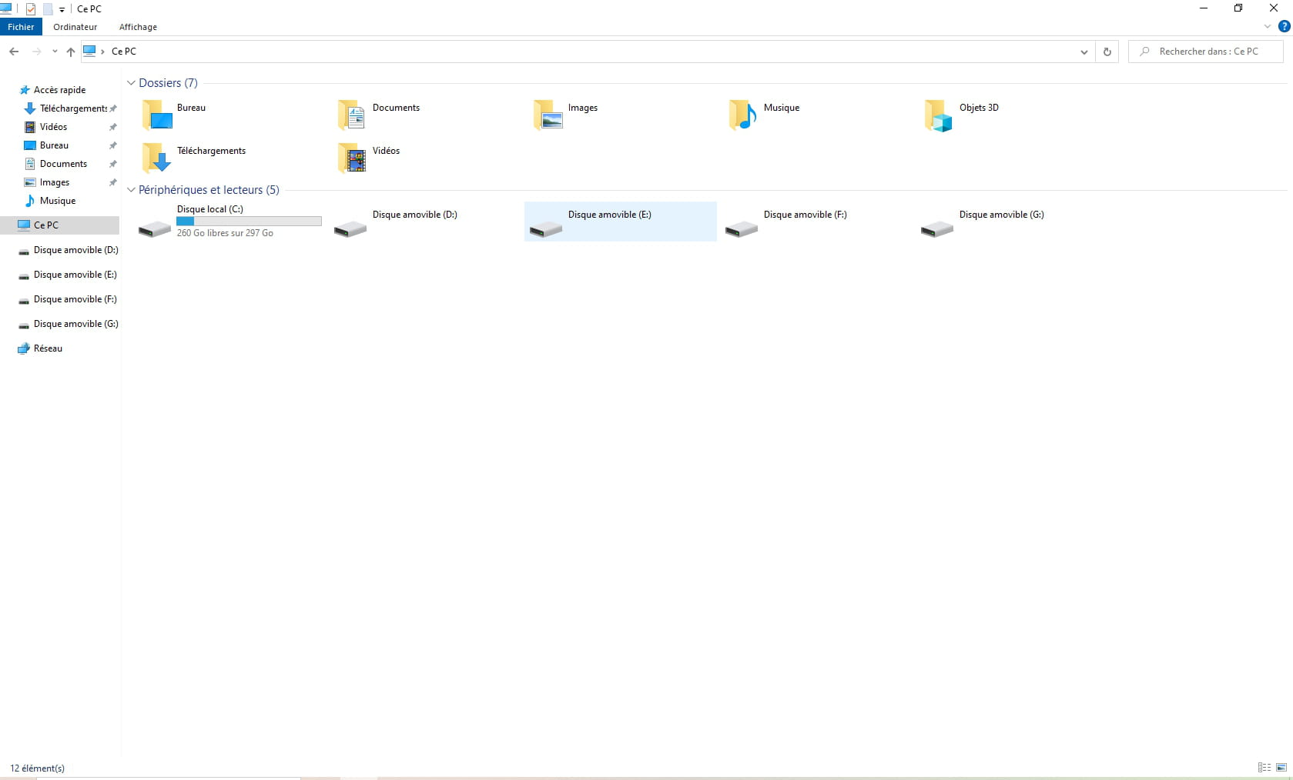Click the Dossiers (7) group heading
This screenshot has height=780, width=1293.
(x=168, y=83)
